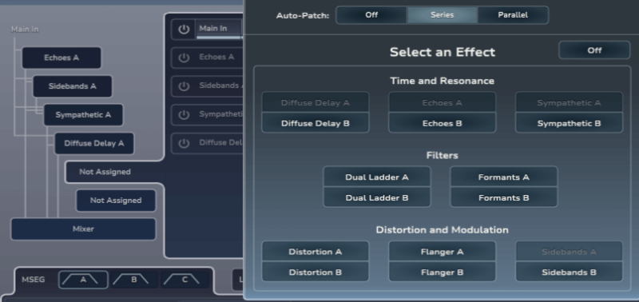Open Main In source selector field

pos(219,29)
